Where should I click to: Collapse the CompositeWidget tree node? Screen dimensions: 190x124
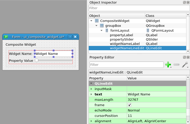point(91,21)
